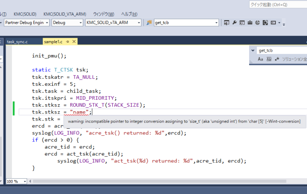
Task: Open the ヘルプ(H) help menu
Action: [x=129, y=14]
